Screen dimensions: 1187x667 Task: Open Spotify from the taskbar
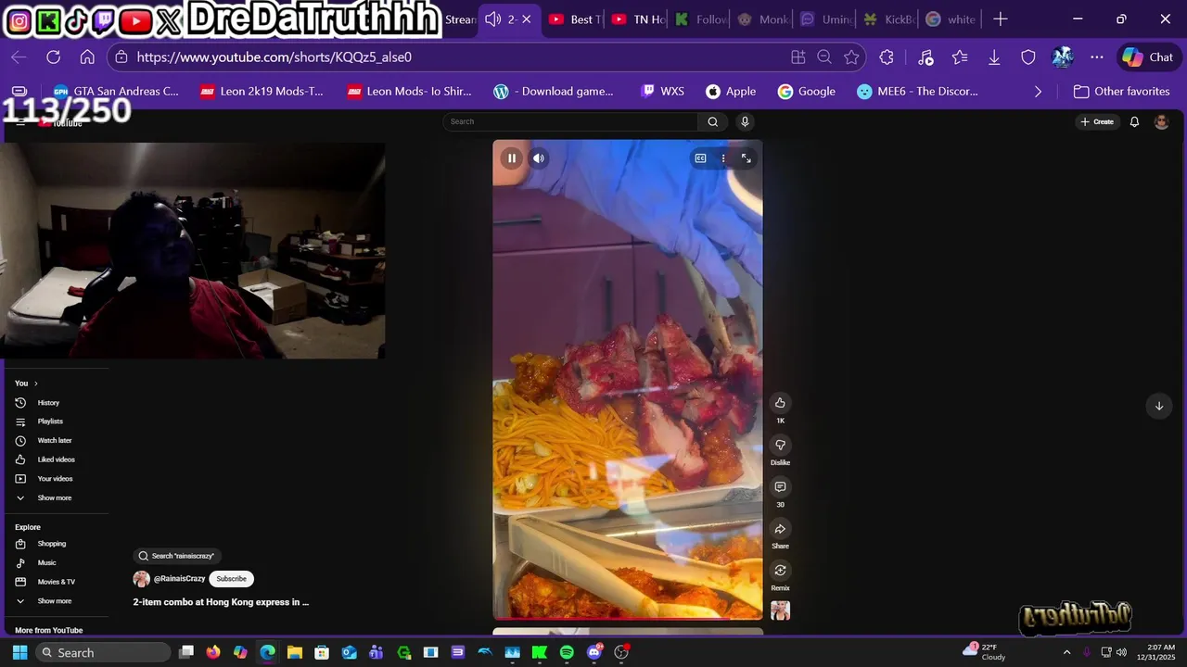[567, 652]
